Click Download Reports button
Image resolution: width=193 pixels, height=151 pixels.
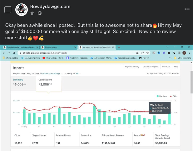coord(151,67)
